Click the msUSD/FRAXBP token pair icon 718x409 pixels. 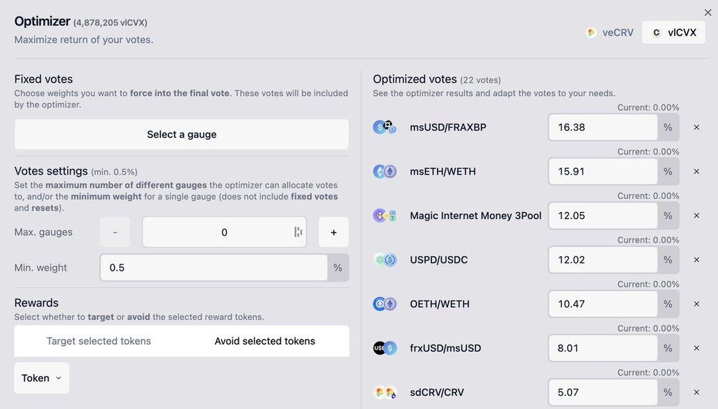pyautogui.click(x=385, y=127)
